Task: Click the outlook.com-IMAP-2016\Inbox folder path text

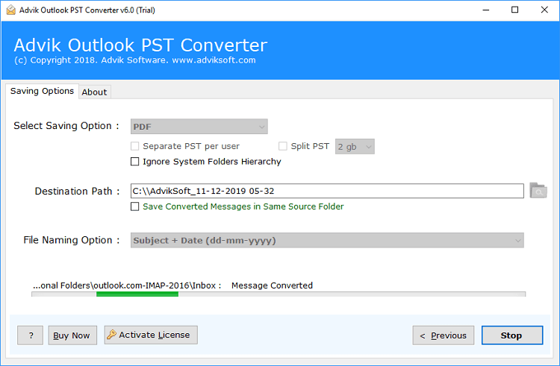Action: pyautogui.click(x=127, y=285)
